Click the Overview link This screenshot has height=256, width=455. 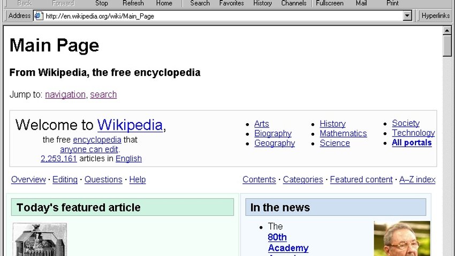(28, 179)
